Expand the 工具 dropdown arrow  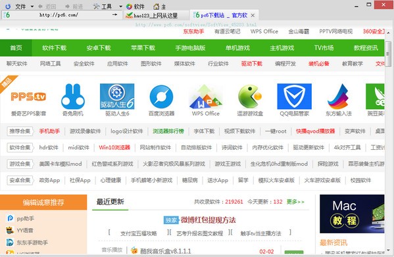(x=120, y=7)
